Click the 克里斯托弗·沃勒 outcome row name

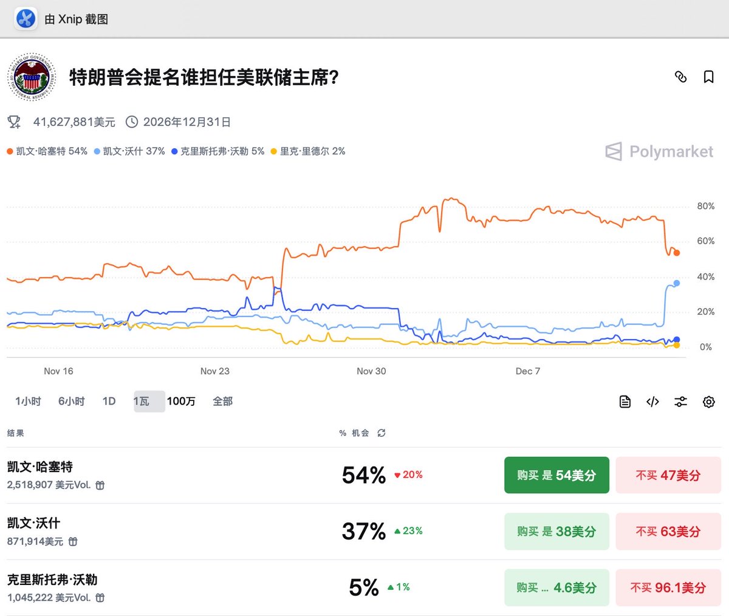[x=52, y=580]
